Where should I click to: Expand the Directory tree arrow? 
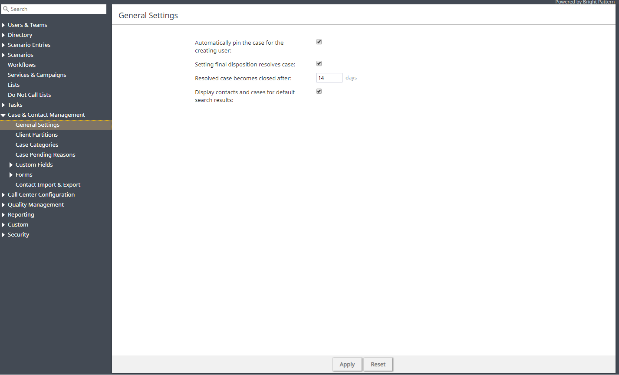point(3,35)
